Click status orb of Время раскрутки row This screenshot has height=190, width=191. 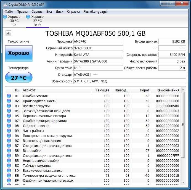pos(9,106)
